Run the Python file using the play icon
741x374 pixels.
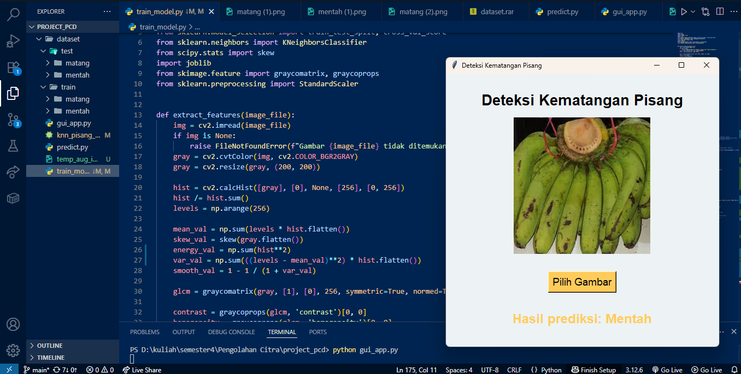click(685, 11)
